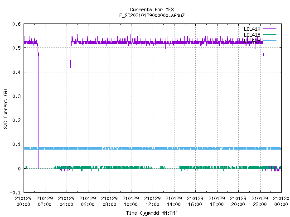Image resolution: width=290 pixels, height=217 pixels.
Task: Click the 0.4 y-axis tick label
Action: 16,72
